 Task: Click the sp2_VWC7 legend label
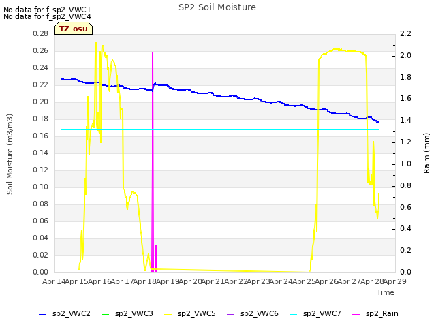point(322,313)
